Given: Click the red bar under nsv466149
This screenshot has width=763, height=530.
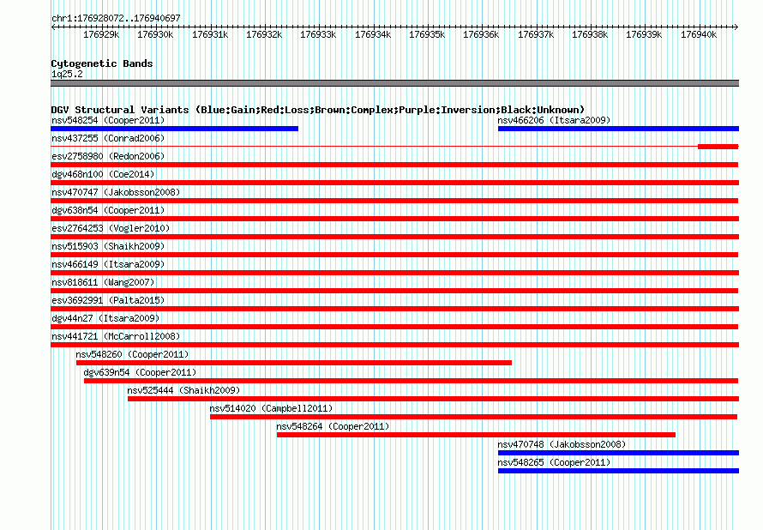Looking at the screenshot, I should click(394, 273).
